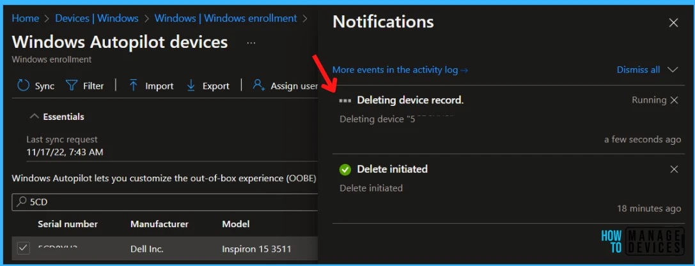
Task: Click the Assign user person icon
Action: (259, 85)
